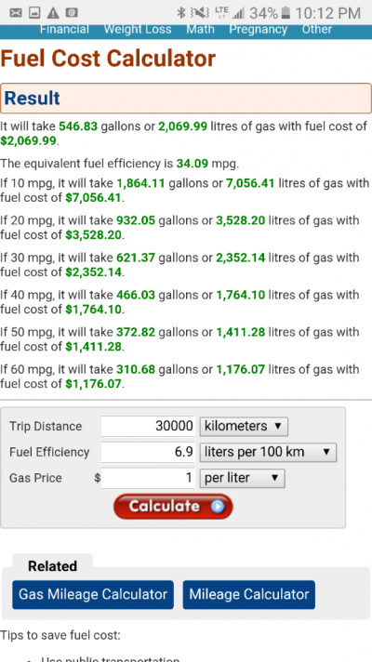
Task: Open the liters per 100 km dropdown
Action: (268, 452)
